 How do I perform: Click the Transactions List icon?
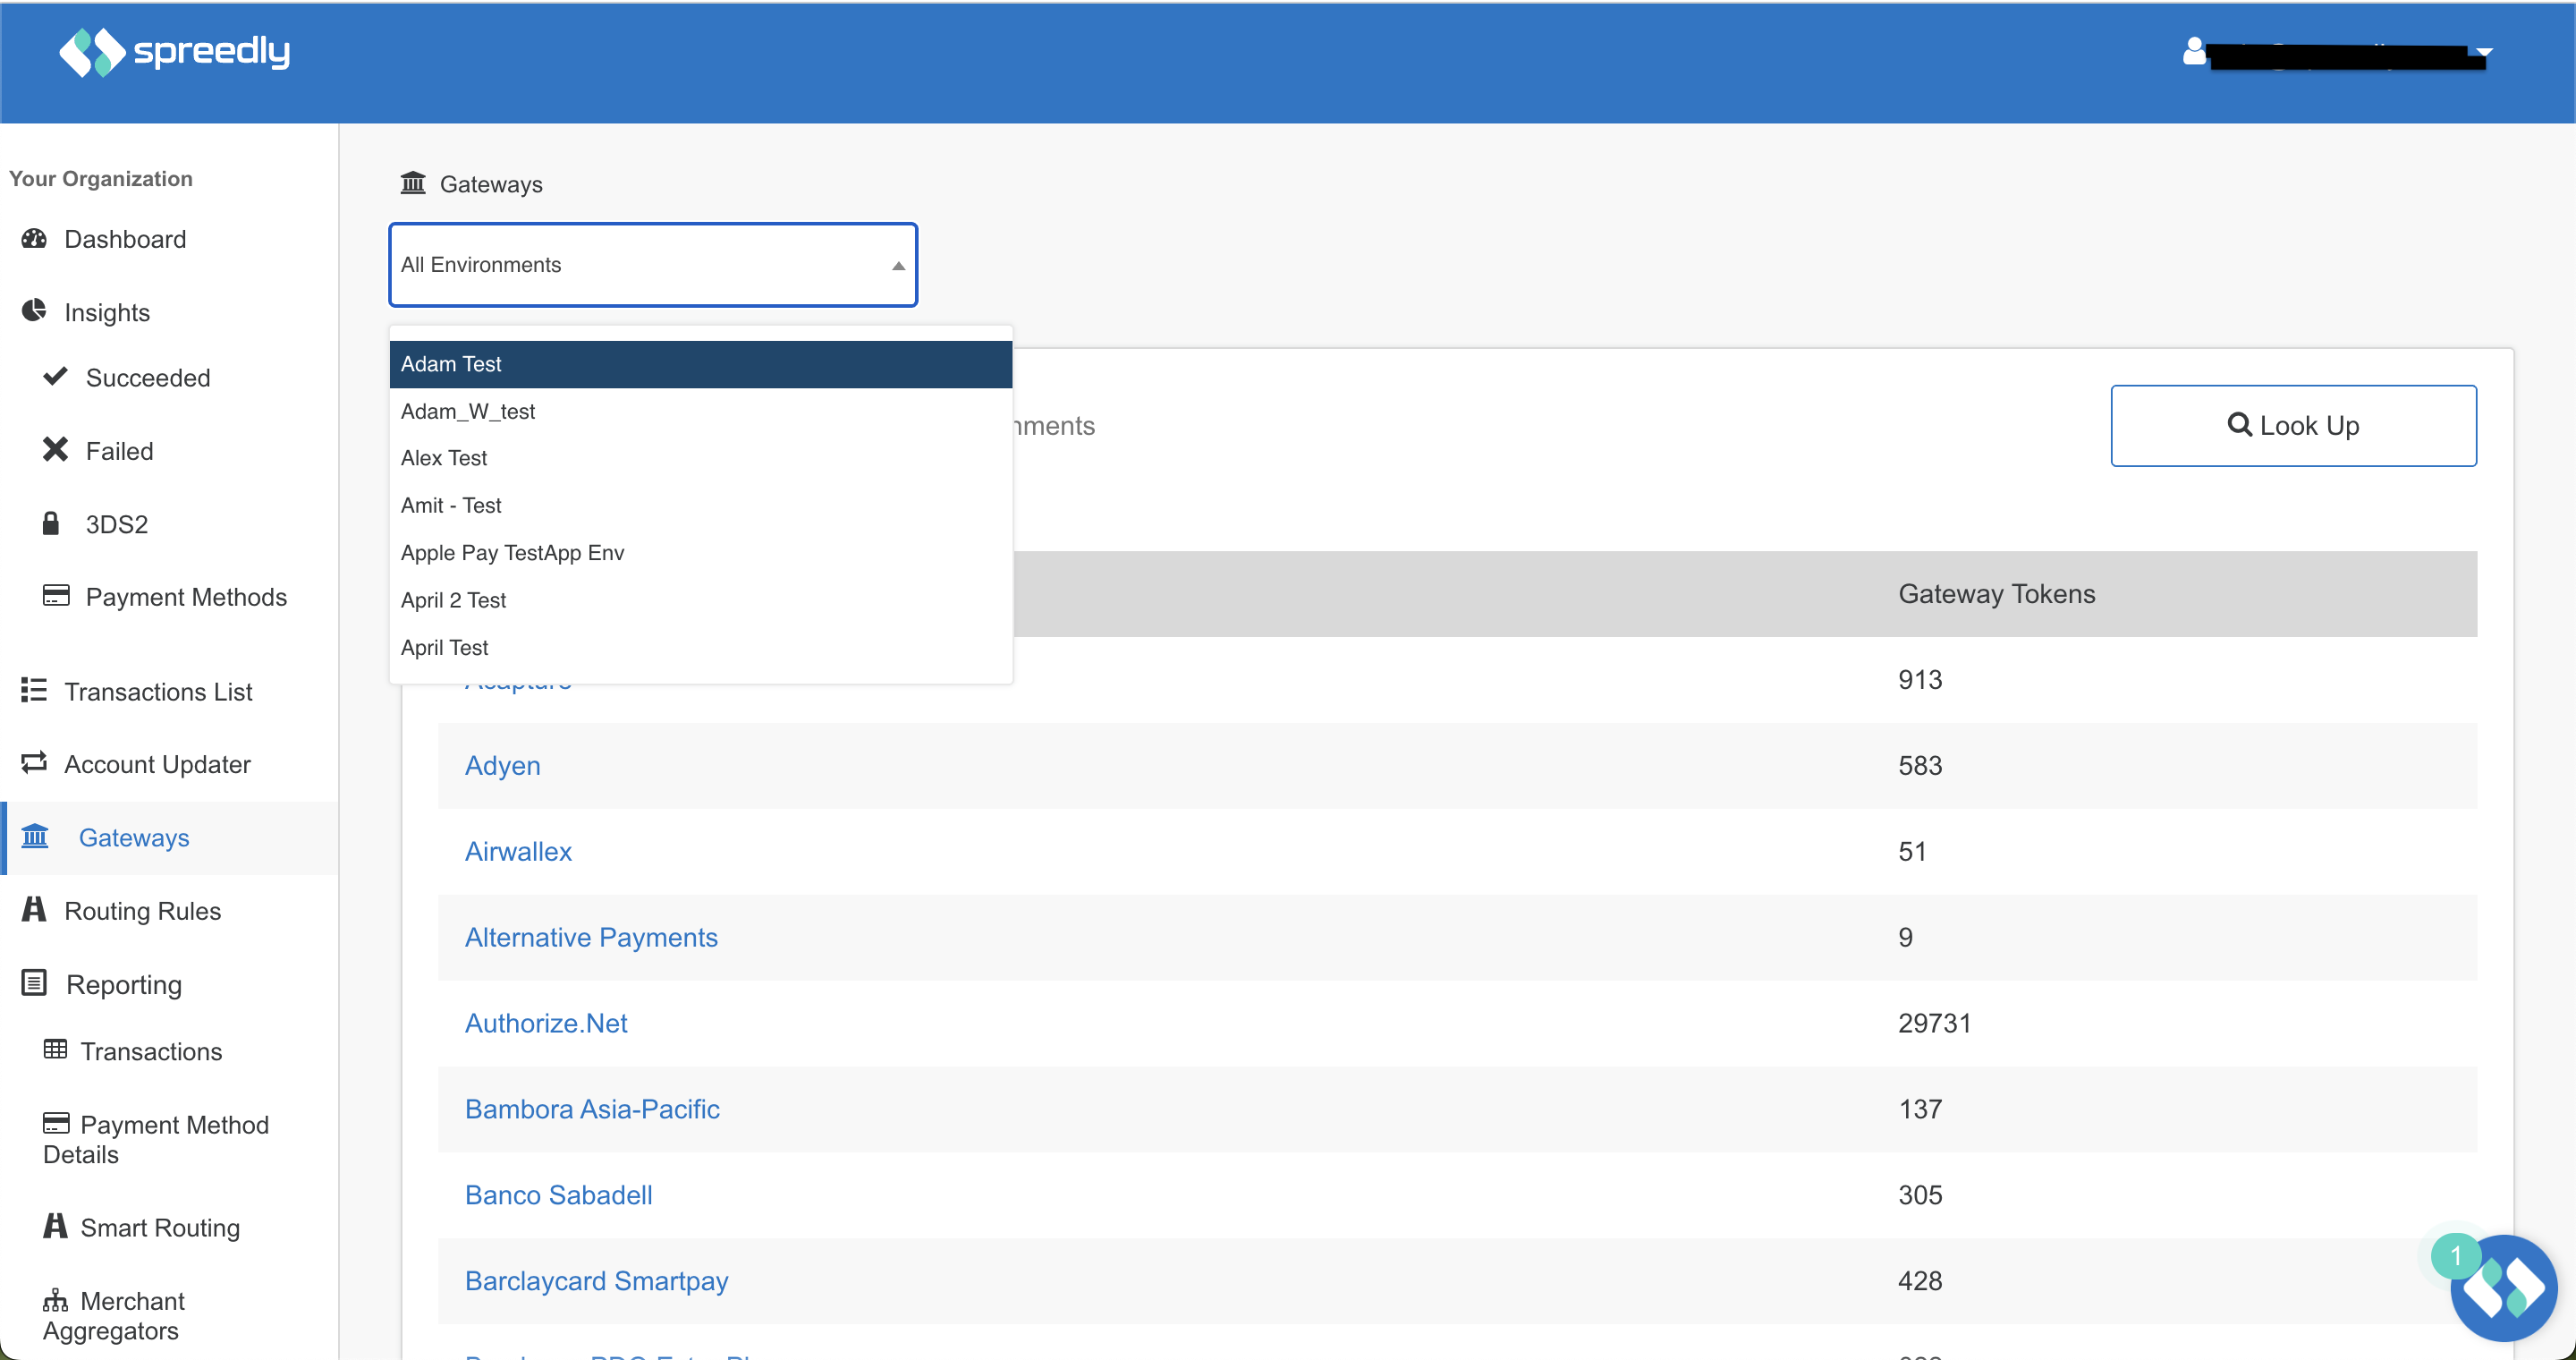click(34, 690)
